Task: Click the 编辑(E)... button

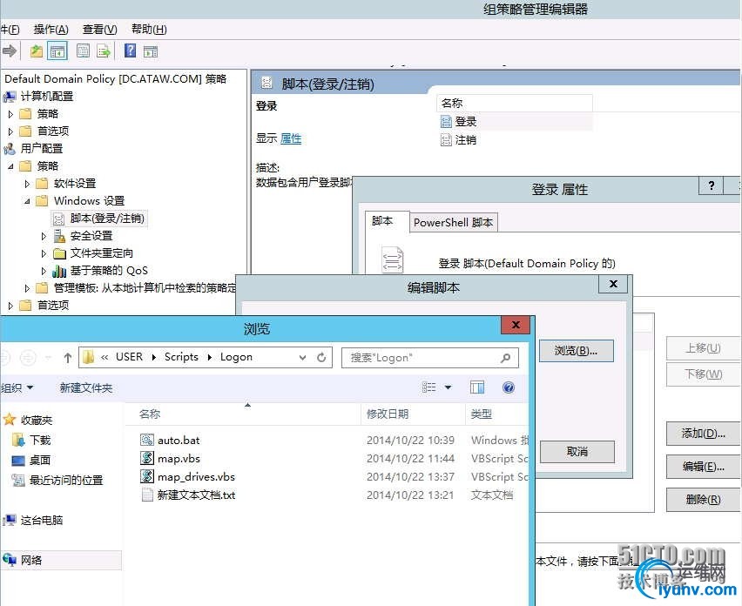Action: tap(703, 467)
